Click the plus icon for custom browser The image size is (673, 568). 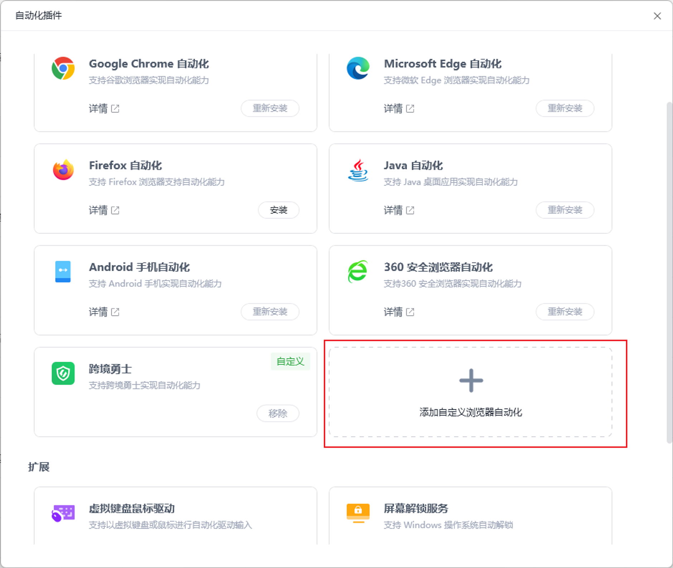coord(471,380)
